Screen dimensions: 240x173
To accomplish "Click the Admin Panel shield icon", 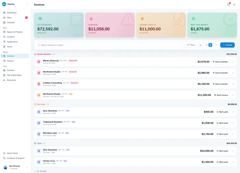I will point(4,153).
